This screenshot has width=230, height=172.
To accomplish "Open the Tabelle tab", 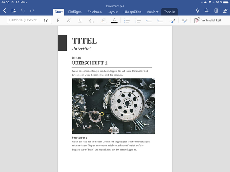I will pyautogui.click(x=170, y=12).
